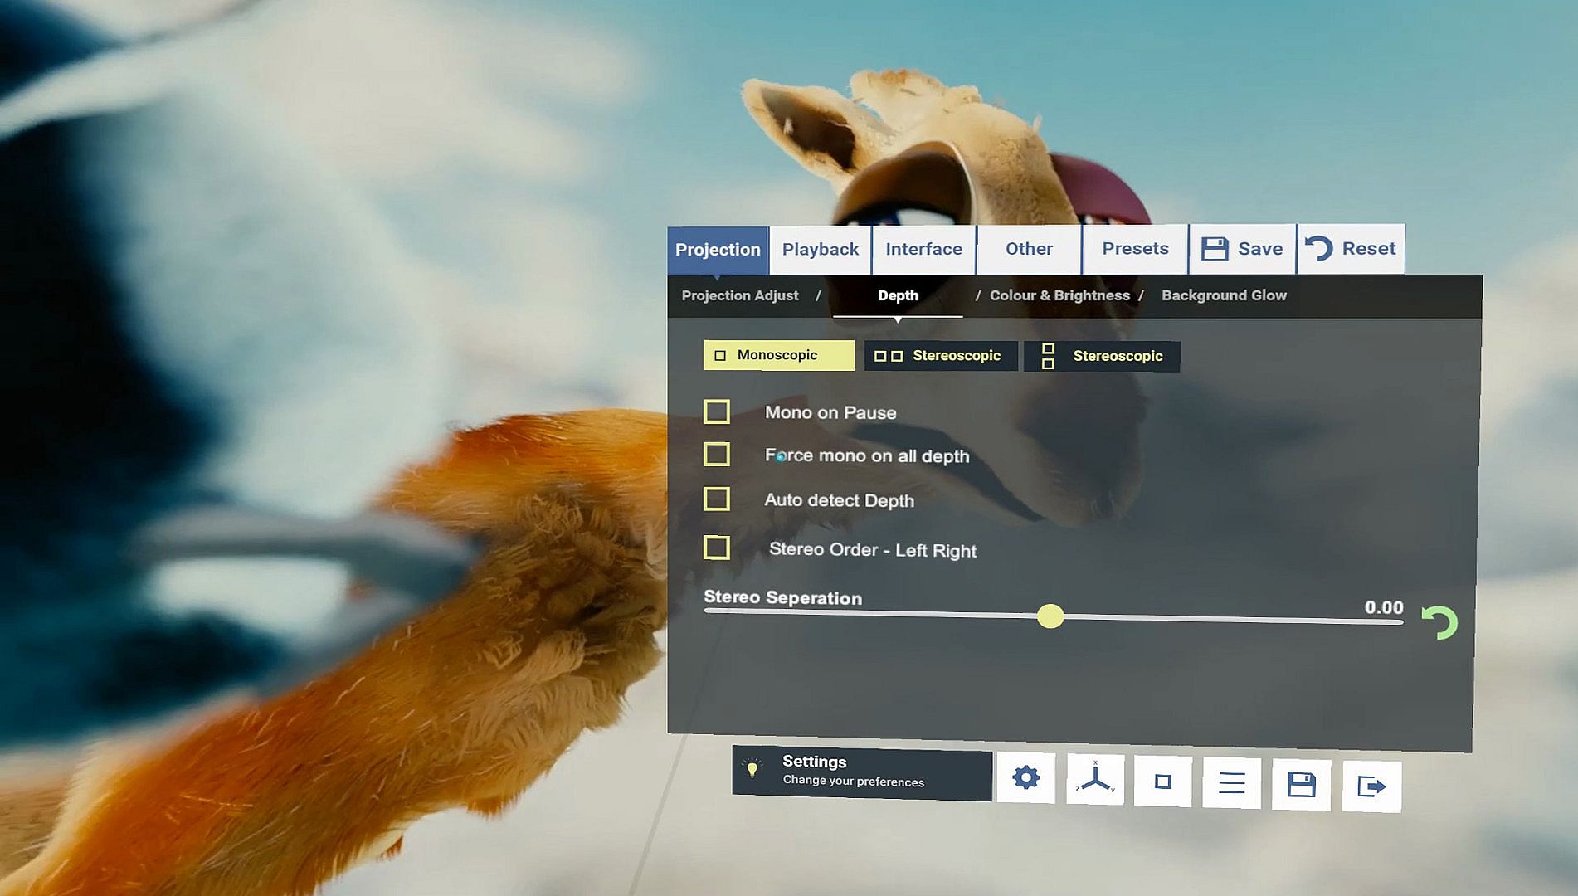Screen dimensions: 1578x896
Task: Open the settings gear icon
Action: tap(1026, 777)
